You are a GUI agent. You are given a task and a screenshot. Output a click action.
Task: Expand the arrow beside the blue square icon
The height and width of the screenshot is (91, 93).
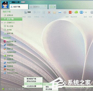pos(84,12)
